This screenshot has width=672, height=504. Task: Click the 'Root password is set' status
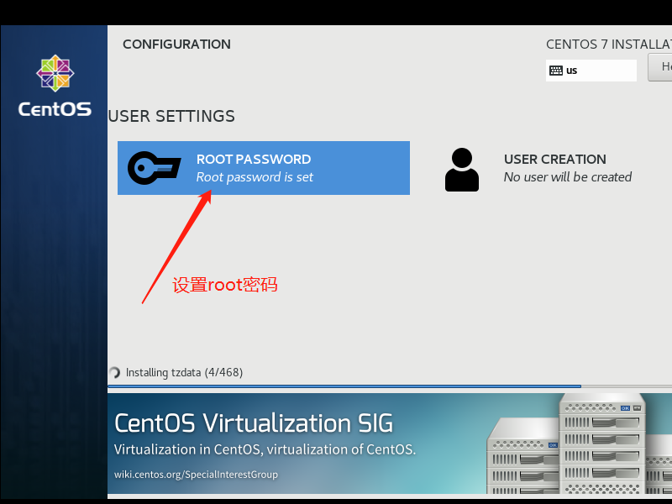pos(255,177)
